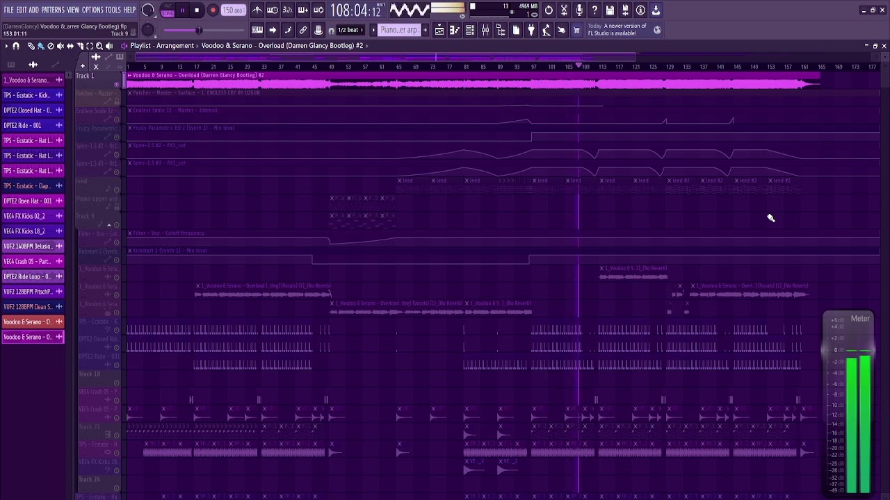Click the output level Meter

pos(849,404)
